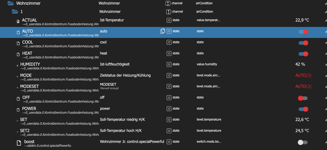Click the Ist-luftfeuchtigkeit name cell
The width and height of the screenshot is (327, 150).
point(115,64)
